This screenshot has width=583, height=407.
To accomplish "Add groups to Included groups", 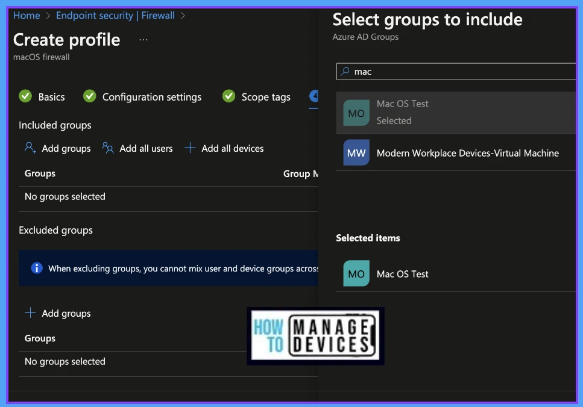I will click(x=58, y=148).
